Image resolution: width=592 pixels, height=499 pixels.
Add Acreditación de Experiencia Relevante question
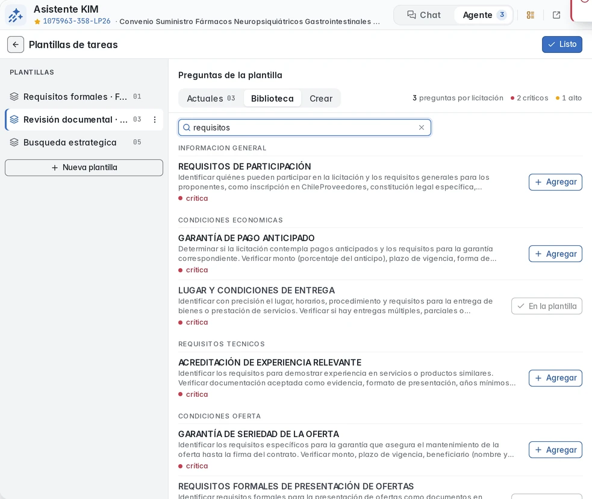(x=555, y=378)
